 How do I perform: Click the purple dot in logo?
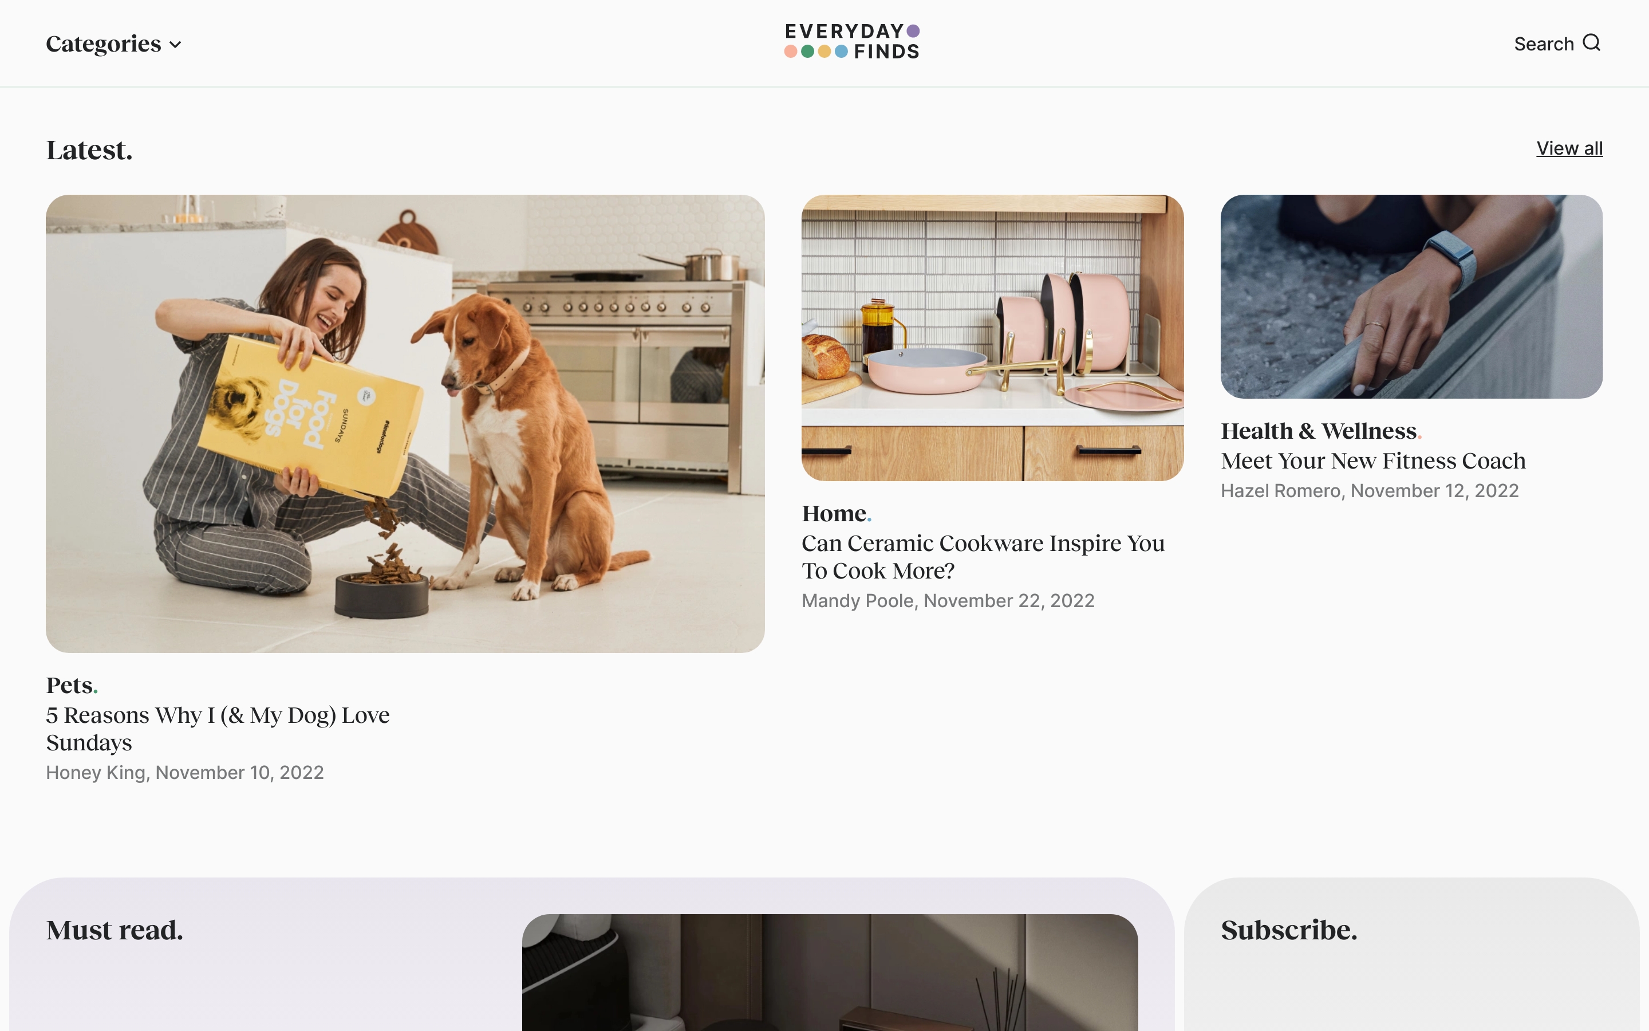tap(913, 31)
